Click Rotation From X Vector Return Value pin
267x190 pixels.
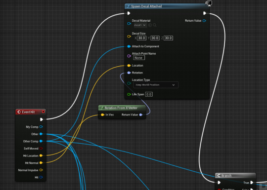pyautogui.click(x=141, y=115)
